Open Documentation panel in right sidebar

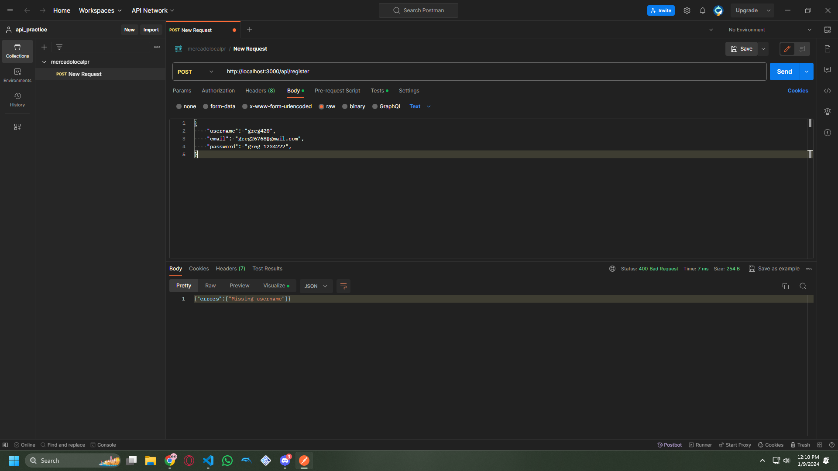click(828, 49)
